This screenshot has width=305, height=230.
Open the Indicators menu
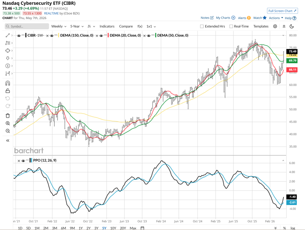(107, 27)
